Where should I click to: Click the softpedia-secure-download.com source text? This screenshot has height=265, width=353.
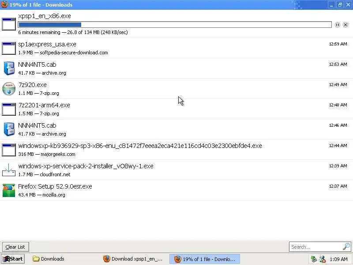[74, 53]
